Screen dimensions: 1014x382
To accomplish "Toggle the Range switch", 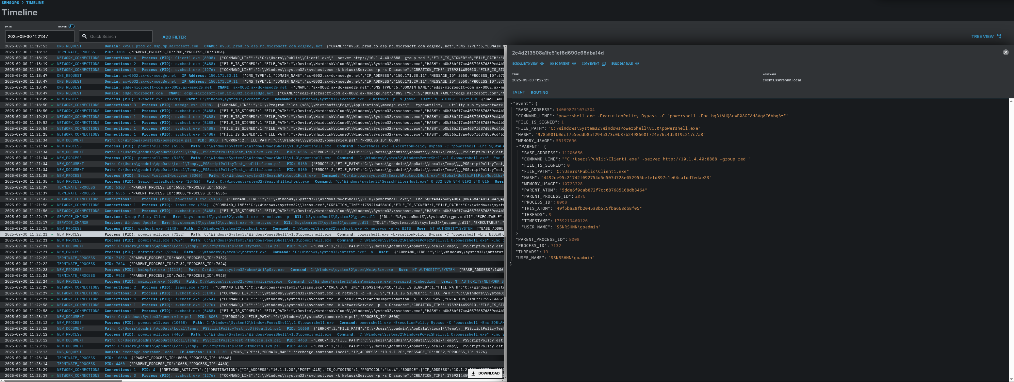I will coord(71,26).
